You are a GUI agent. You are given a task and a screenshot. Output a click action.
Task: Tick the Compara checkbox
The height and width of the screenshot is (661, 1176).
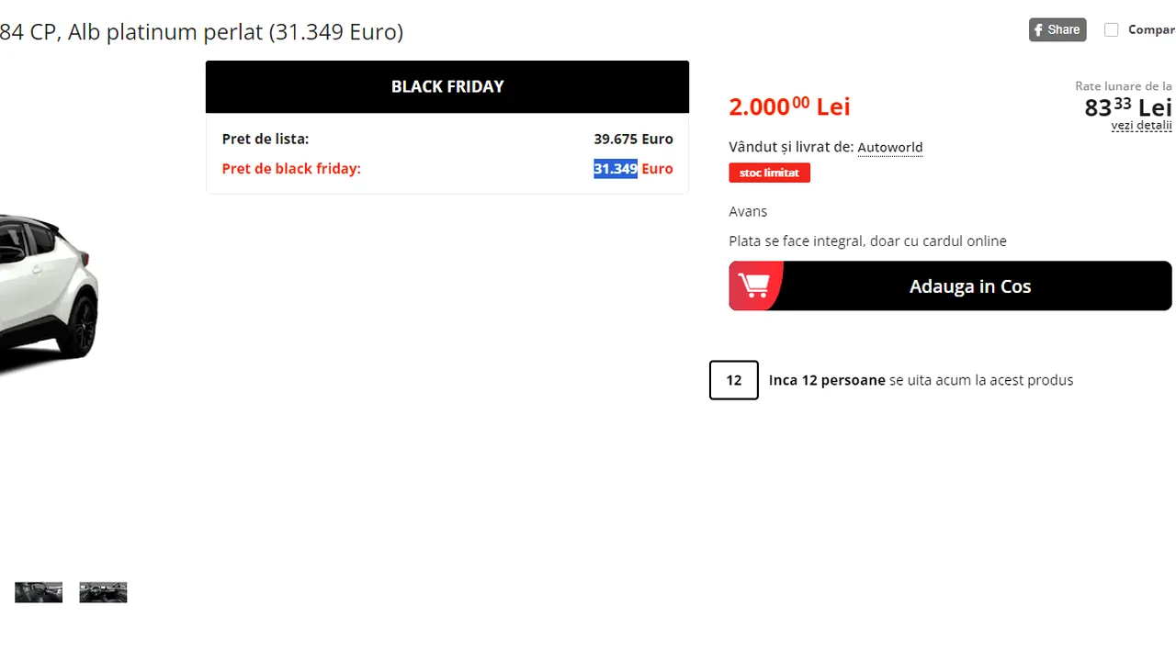tap(1112, 29)
